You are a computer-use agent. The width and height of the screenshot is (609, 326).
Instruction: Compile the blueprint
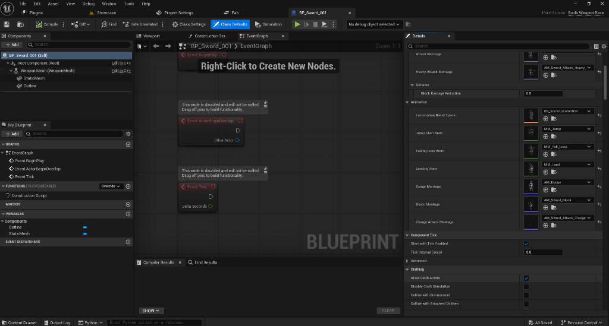tap(47, 24)
